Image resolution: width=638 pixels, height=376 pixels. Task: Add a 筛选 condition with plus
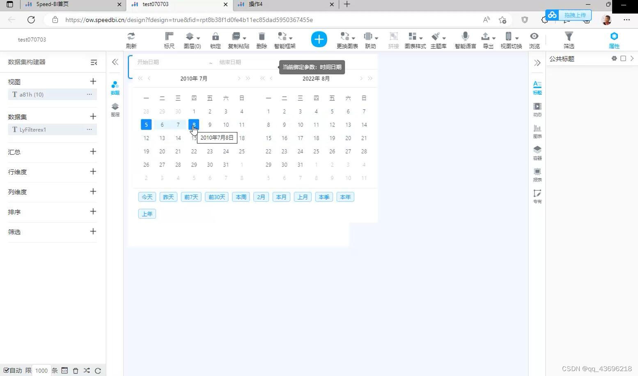coord(93,231)
